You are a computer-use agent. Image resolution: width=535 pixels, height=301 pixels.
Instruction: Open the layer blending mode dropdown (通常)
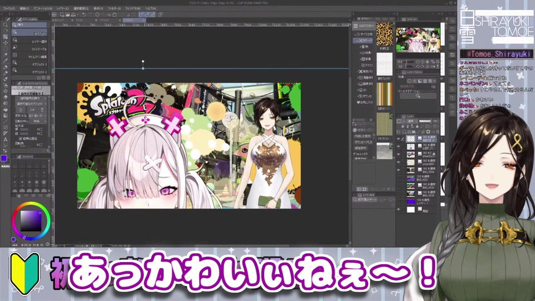point(411,121)
